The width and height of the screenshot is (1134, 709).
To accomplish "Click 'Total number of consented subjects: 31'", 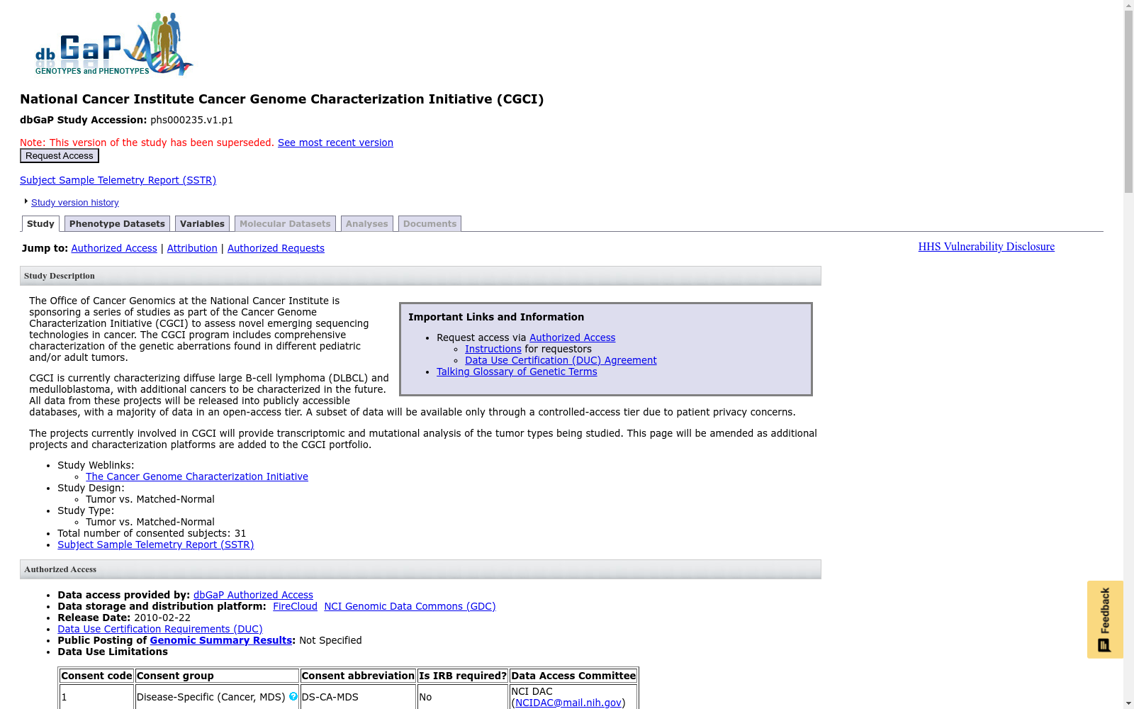I will (x=152, y=533).
